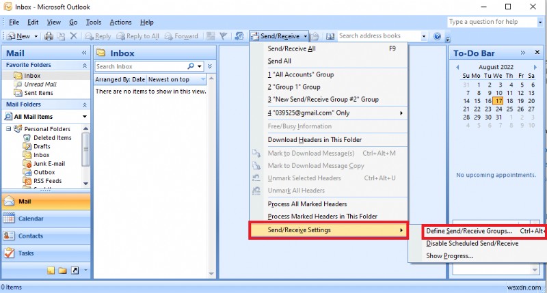
Task: Collapse the Mail Folders section
Action: pos(84,104)
